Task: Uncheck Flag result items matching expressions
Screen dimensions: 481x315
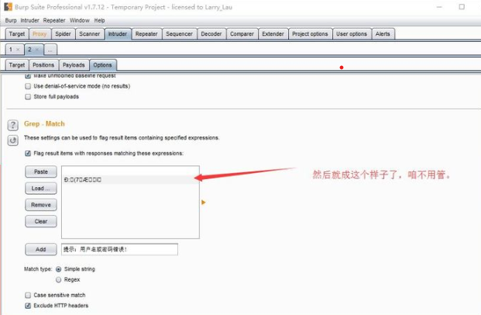Action: pos(28,154)
